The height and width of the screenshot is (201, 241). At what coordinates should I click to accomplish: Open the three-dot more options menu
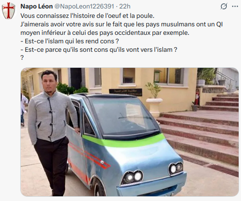(x=235, y=7)
